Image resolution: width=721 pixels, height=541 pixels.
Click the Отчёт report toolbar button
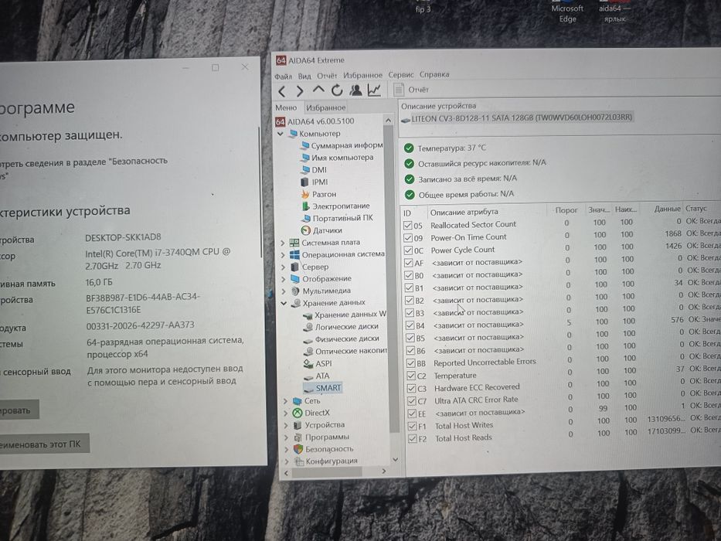[x=412, y=89]
